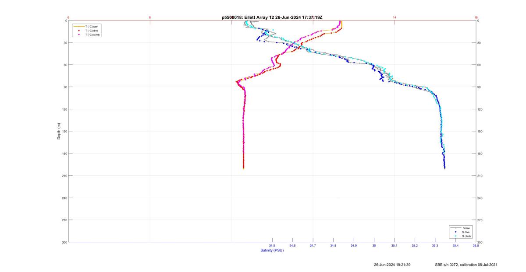Click the '60' tick on the left depth axis

tap(65, 65)
